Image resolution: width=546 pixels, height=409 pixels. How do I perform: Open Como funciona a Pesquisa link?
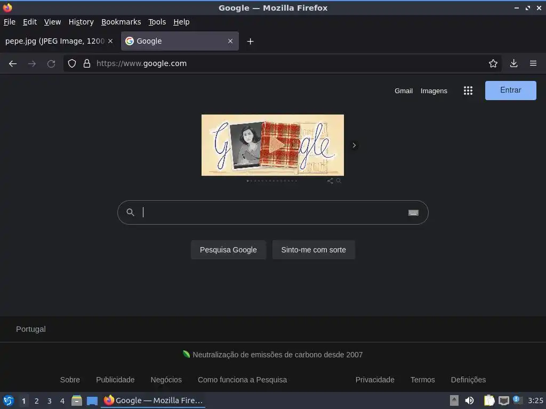(243, 380)
